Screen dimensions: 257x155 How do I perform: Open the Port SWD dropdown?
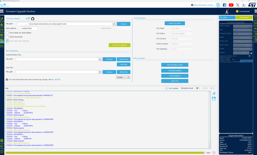click(x=242, y=30)
